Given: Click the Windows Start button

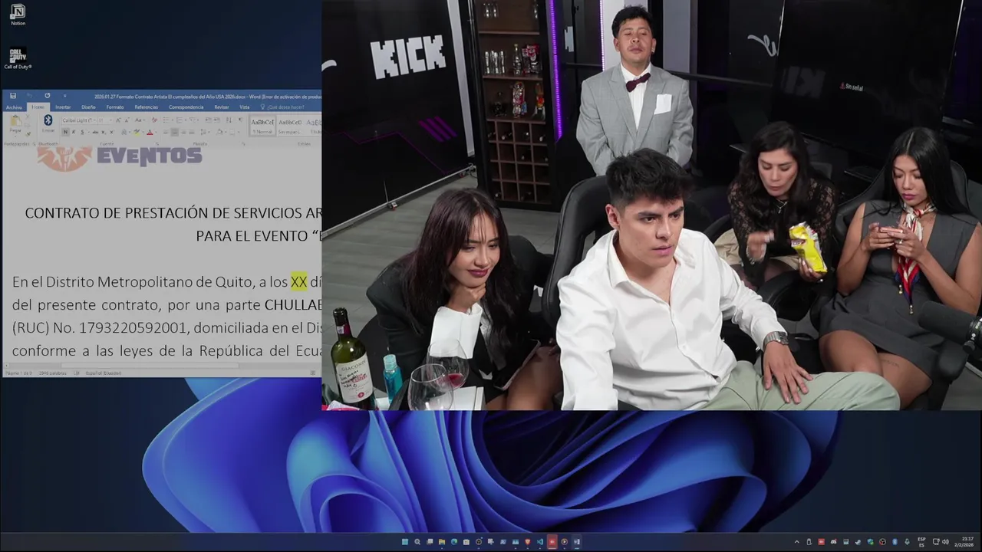Looking at the screenshot, I should click(405, 542).
